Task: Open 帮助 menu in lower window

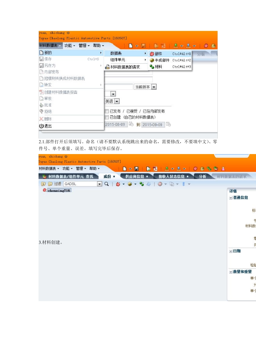Action: click(x=95, y=169)
